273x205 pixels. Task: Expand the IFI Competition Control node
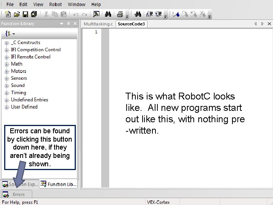tap(6, 50)
